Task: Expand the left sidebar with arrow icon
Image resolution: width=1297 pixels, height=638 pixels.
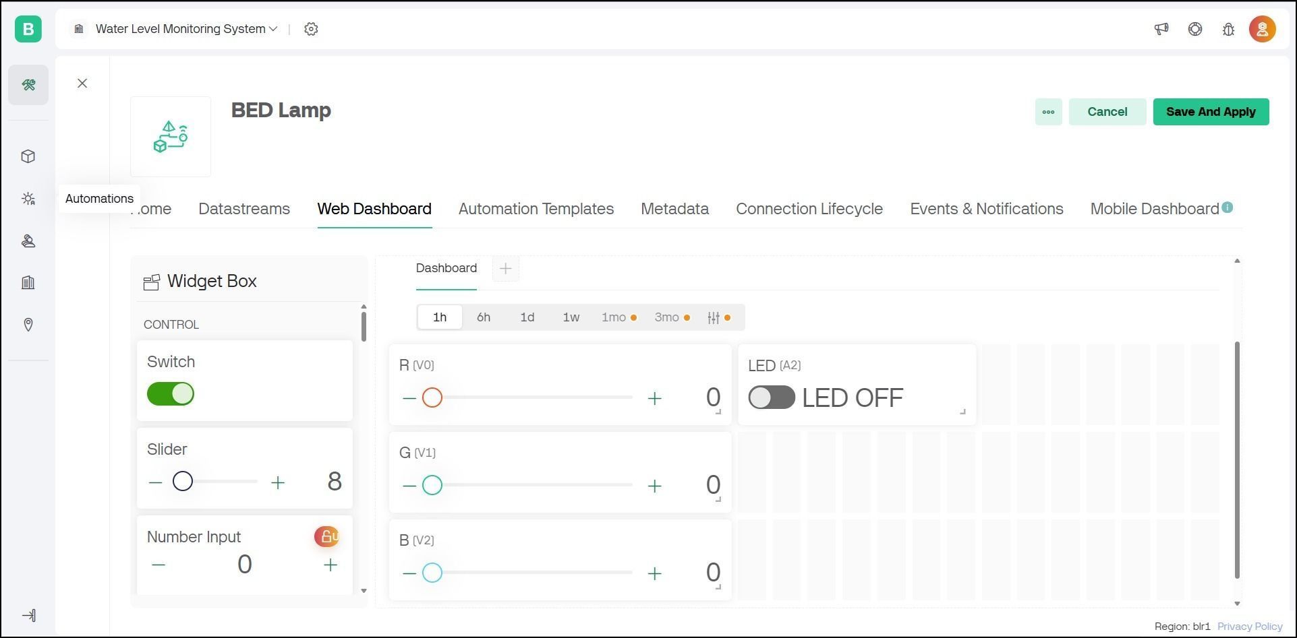Action: coord(28,616)
